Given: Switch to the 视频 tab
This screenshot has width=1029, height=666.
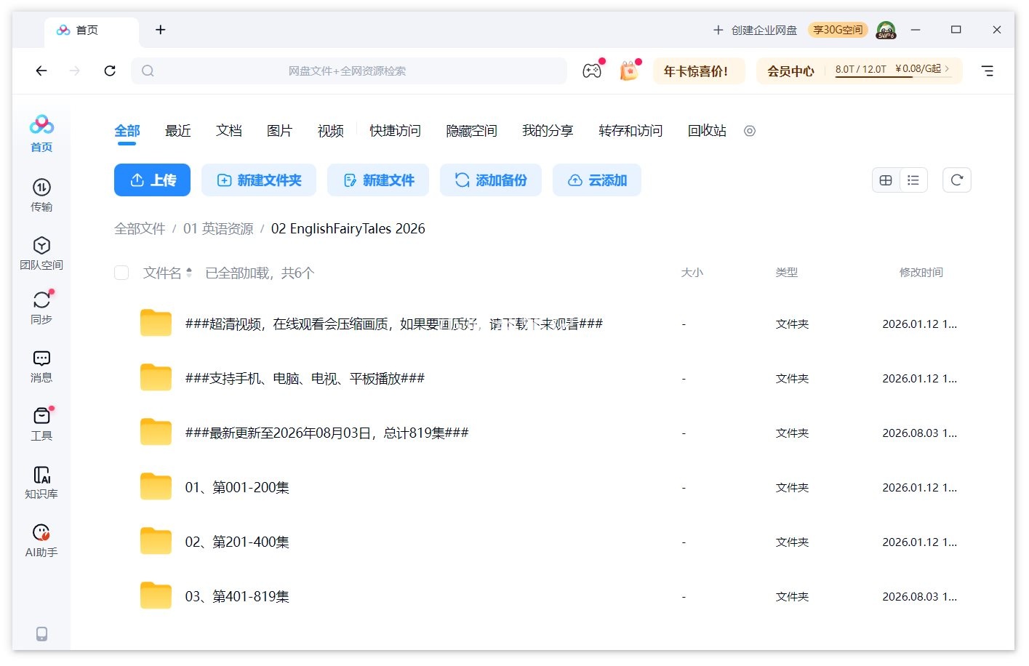Looking at the screenshot, I should [x=331, y=131].
